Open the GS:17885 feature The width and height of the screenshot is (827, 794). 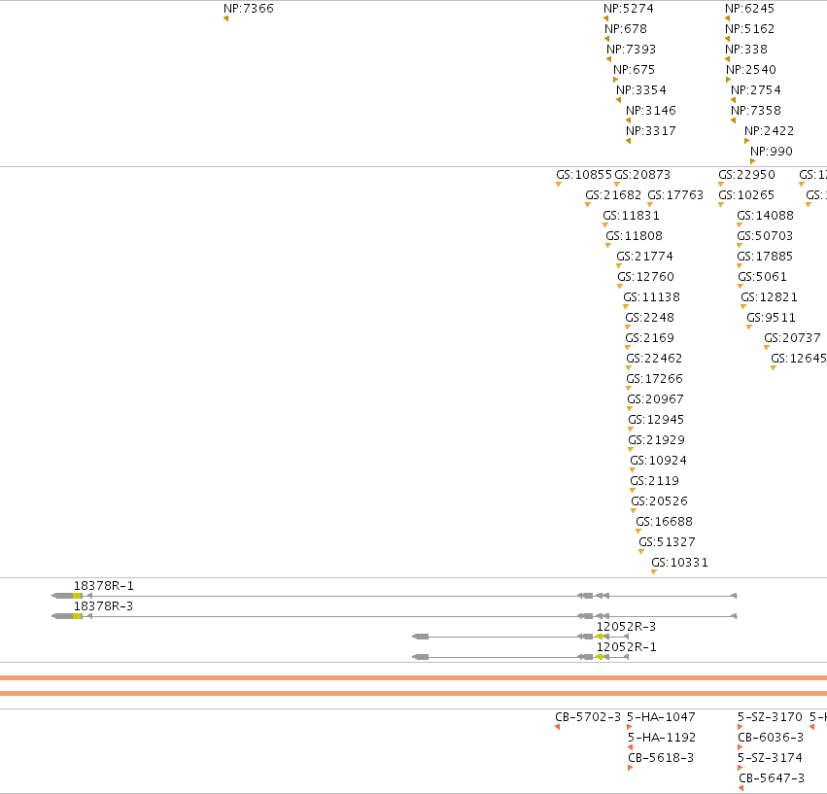coord(765,257)
